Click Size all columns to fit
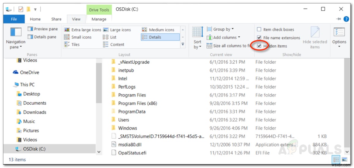Screen dimensions: 354x168 (229, 46)
